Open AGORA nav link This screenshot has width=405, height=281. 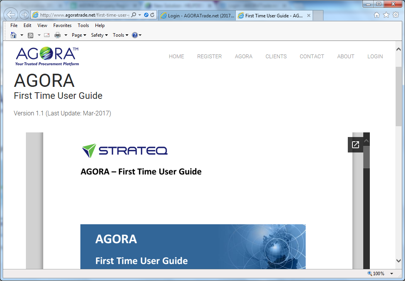(x=243, y=56)
